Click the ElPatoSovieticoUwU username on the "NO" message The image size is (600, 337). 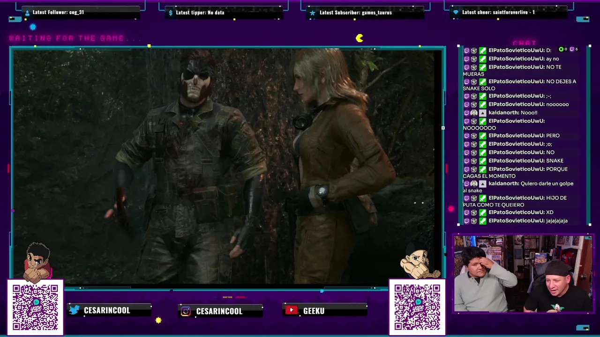click(516, 153)
